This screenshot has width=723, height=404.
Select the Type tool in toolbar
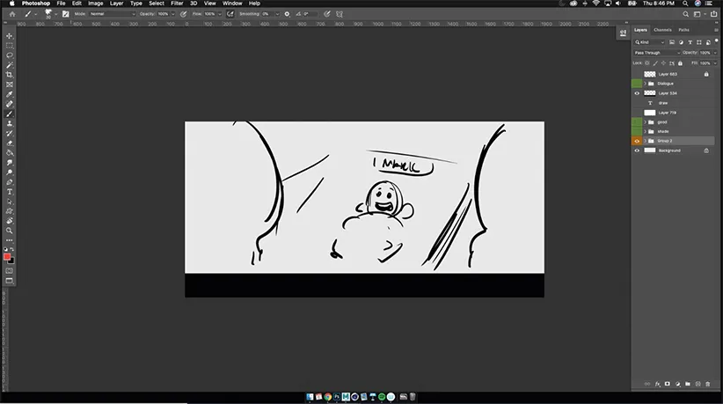(x=10, y=191)
